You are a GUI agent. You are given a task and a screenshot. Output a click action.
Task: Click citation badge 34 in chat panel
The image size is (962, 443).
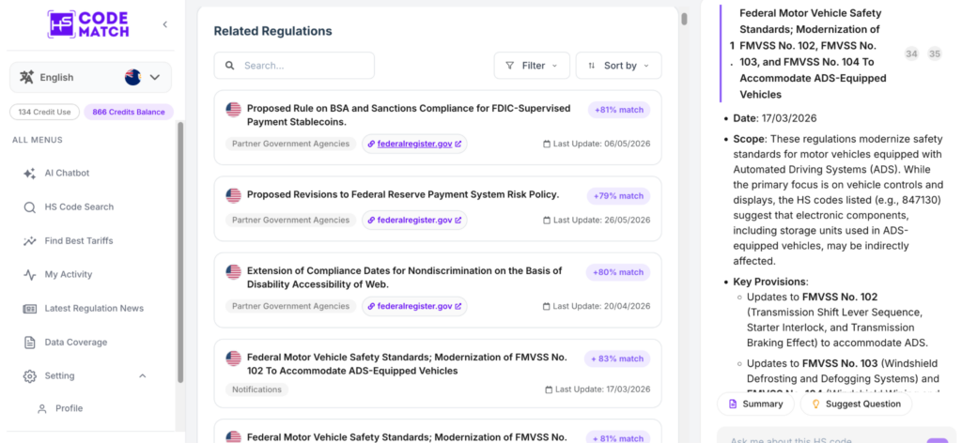[x=911, y=53]
